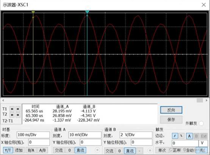The image size is (210, 155).
Task: Select 单次 (single) trigger mode
Action: 162,150
